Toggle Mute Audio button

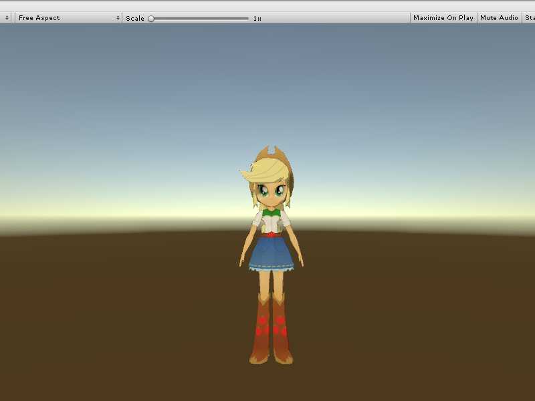click(x=499, y=18)
